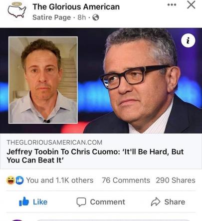Toggle Like on this post
Viewport: 202px width, 221px height.
[33, 202]
